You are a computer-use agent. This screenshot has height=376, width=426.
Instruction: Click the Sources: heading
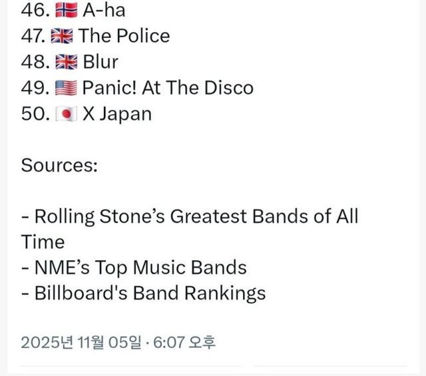tap(59, 165)
